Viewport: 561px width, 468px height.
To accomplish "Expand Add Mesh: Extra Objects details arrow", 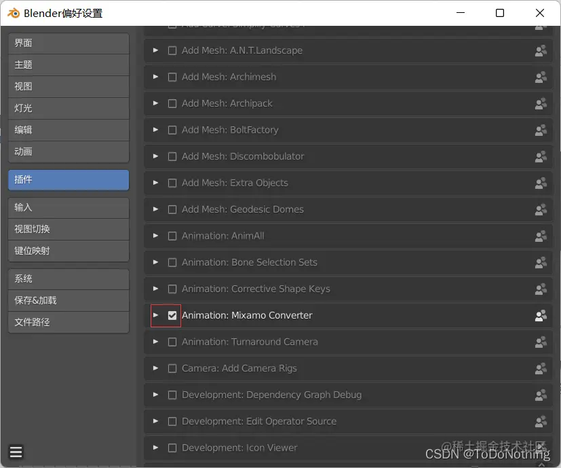I will (x=155, y=183).
